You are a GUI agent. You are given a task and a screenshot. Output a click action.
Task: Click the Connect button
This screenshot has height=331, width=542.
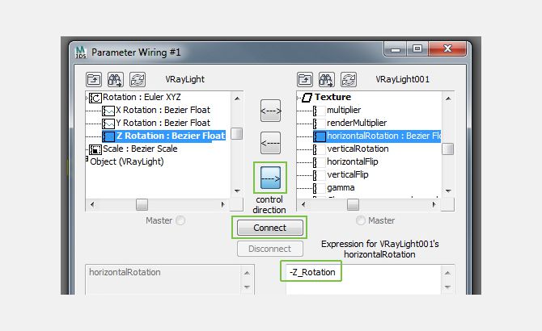point(270,228)
